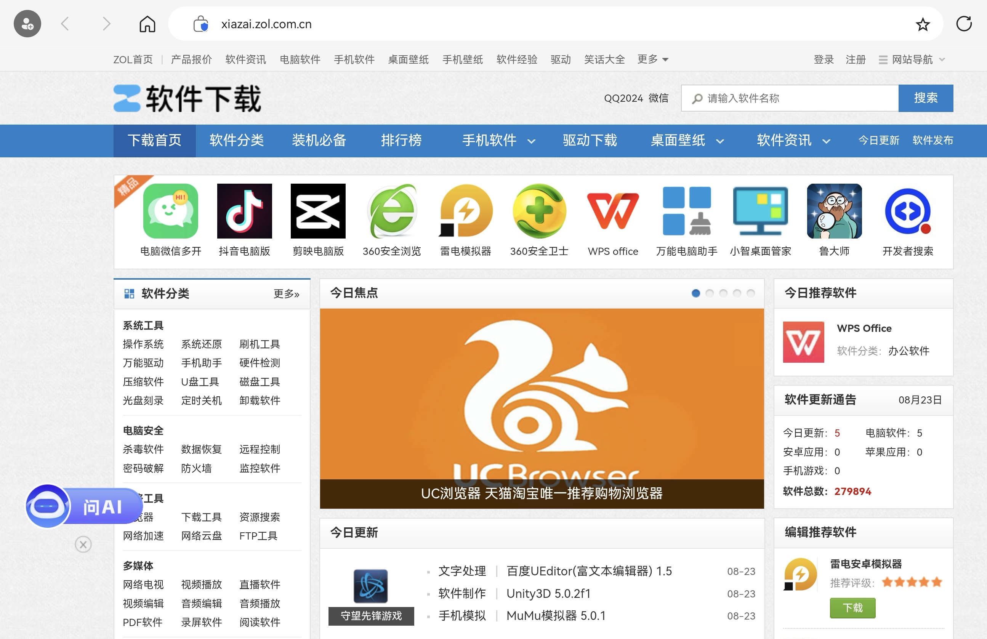Click the blue 搜索 search button

pyautogui.click(x=926, y=98)
